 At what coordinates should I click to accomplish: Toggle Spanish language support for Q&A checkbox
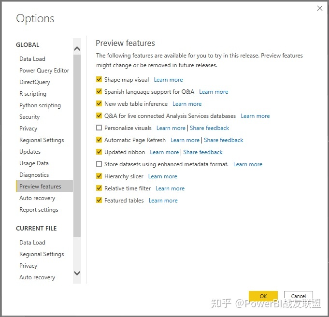[x=99, y=91]
